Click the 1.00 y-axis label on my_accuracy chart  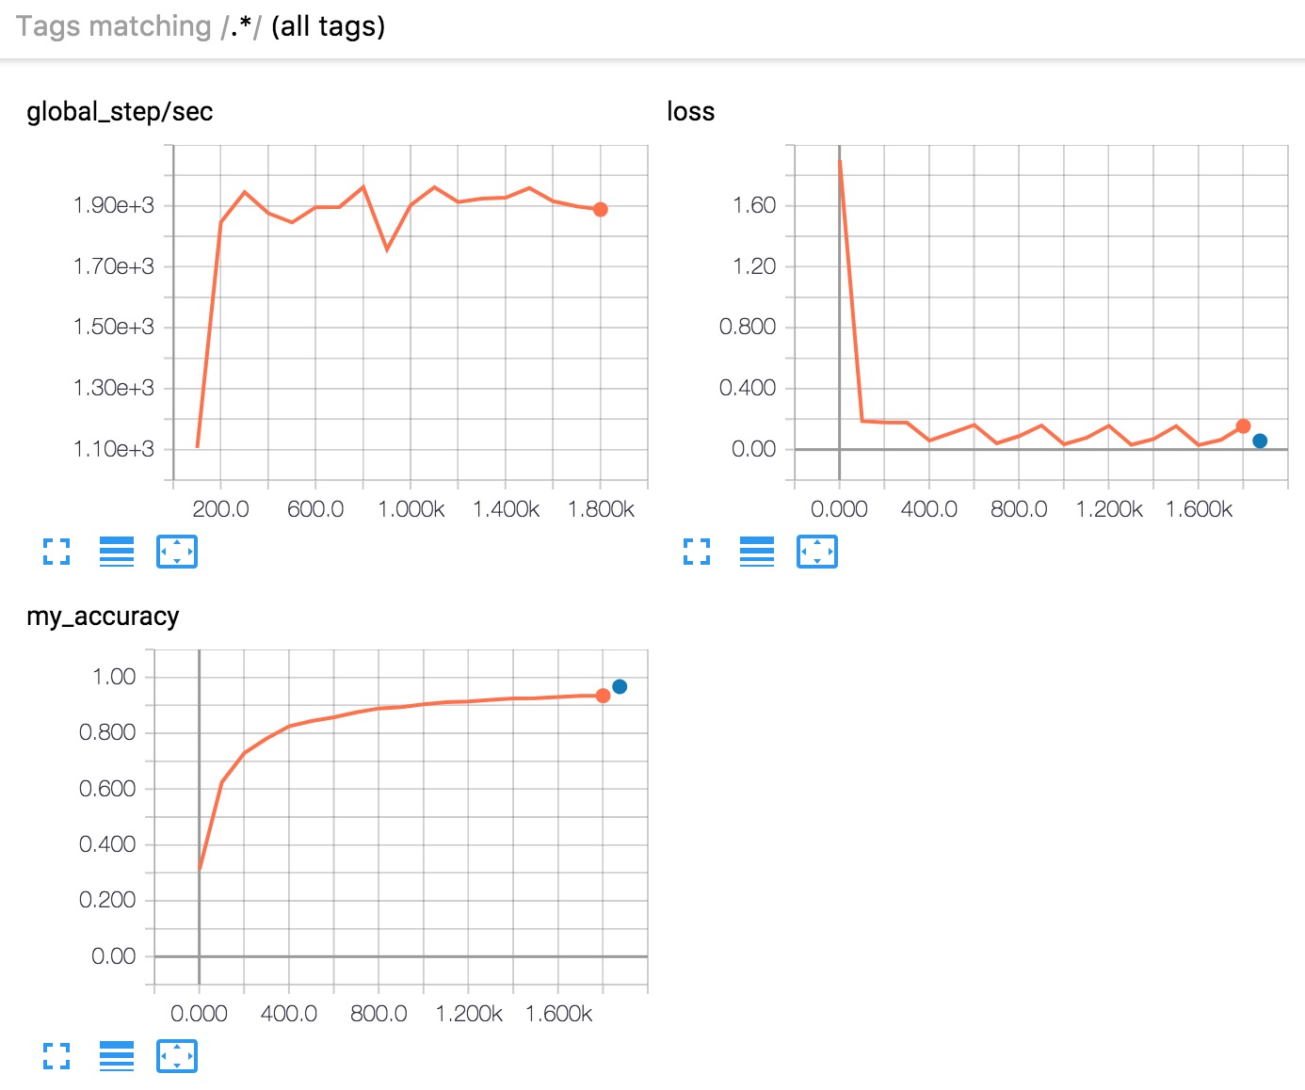[x=114, y=677]
